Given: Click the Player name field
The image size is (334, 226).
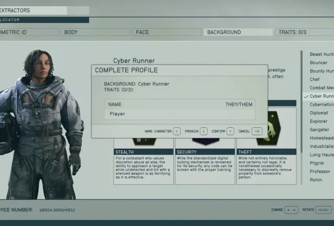Looking at the screenshot, I should coord(157,113).
